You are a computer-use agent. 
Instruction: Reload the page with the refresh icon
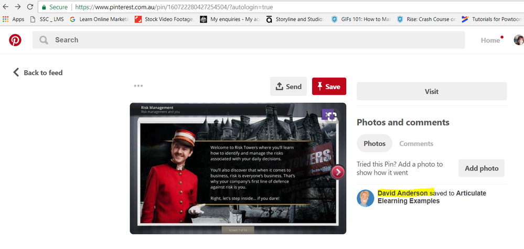tap(30, 7)
